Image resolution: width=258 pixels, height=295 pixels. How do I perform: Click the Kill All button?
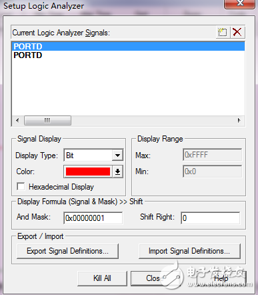pos(102,278)
